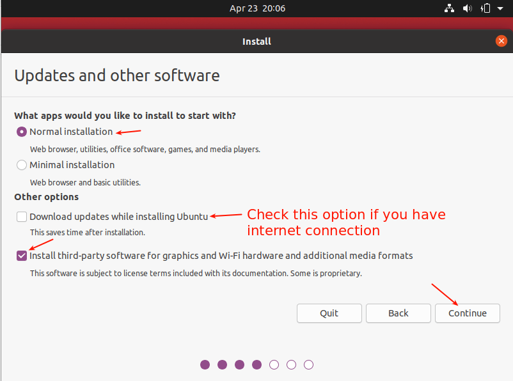Click 'What apps would you like to install' heading

(x=125, y=116)
